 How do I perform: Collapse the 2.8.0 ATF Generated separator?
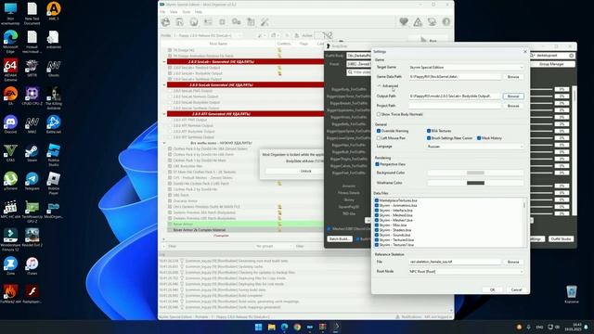(x=164, y=113)
